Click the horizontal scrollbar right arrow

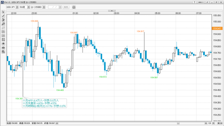coord(206,123)
